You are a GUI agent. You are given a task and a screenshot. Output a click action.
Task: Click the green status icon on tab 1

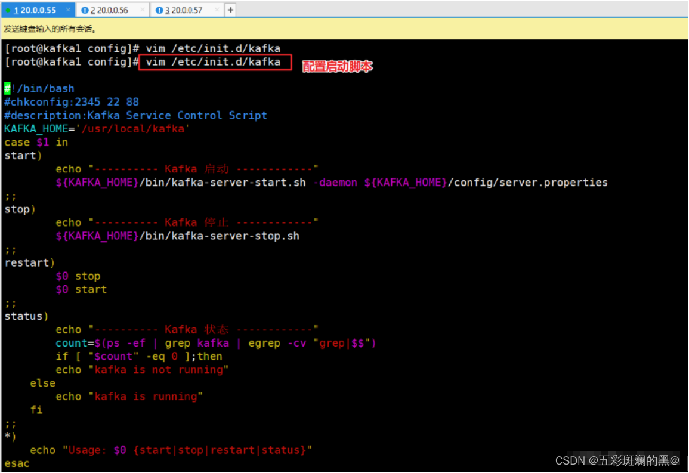[x=8, y=10]
